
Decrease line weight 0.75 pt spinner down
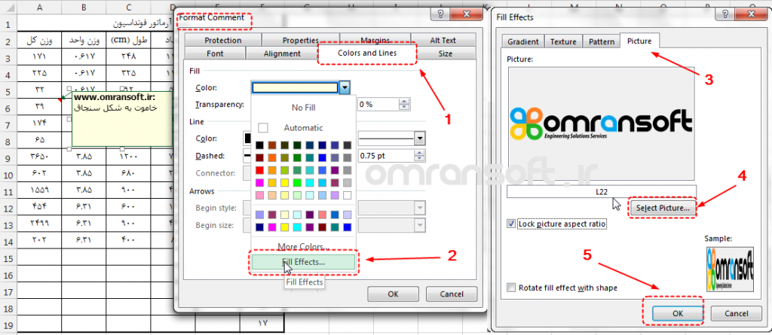[x=419, y=158]
